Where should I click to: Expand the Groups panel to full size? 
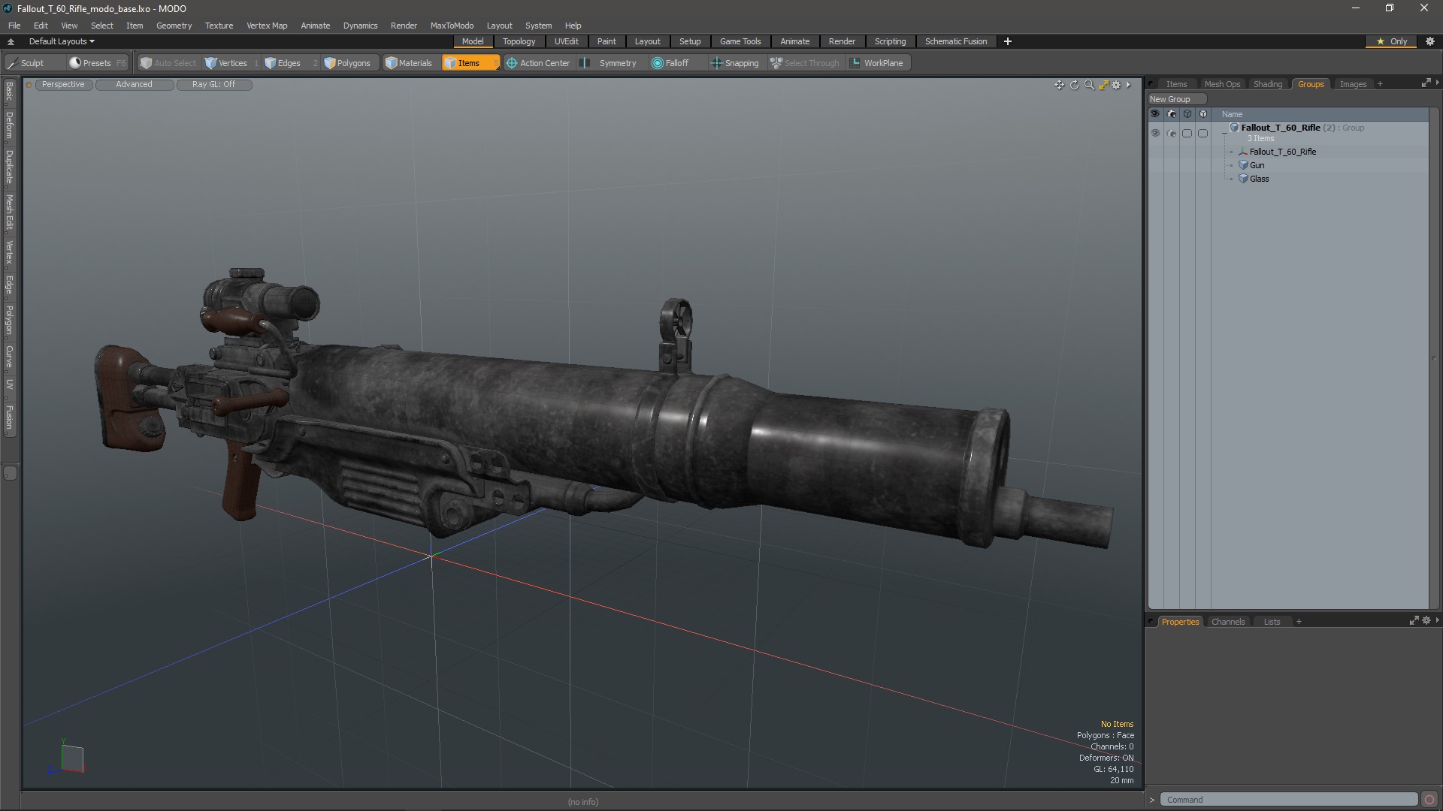[1426, 83]
